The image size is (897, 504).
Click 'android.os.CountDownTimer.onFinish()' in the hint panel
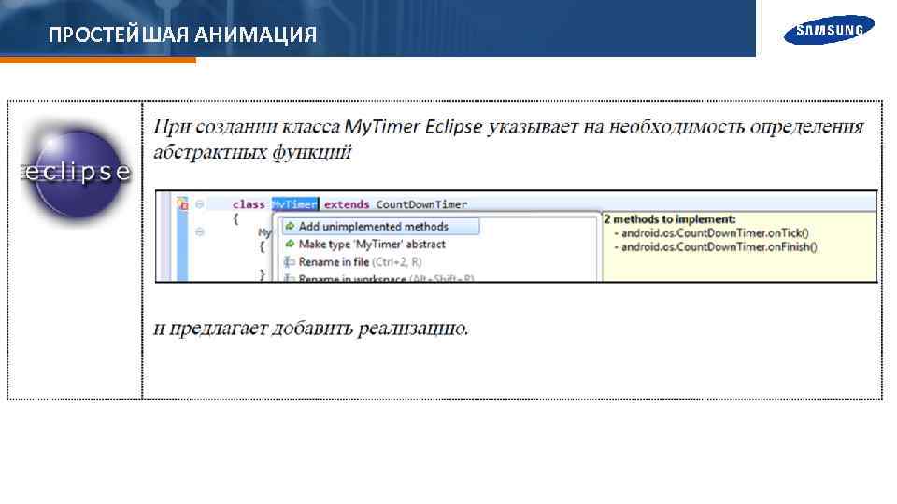tap(719, 246)
